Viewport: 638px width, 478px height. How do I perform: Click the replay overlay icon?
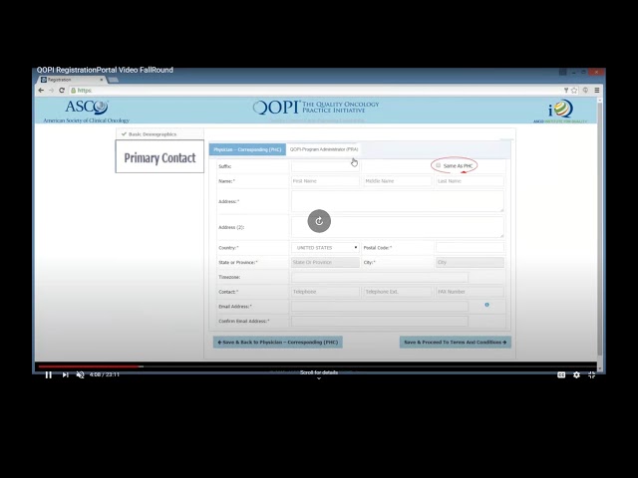[x=319, y=221]
